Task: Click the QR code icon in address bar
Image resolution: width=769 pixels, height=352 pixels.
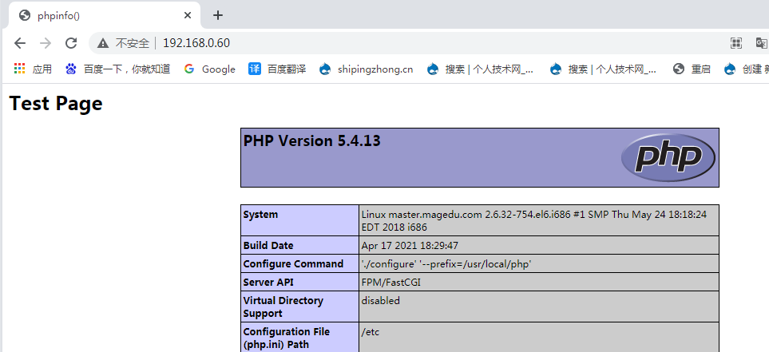Action: click(x=736, y=43)
